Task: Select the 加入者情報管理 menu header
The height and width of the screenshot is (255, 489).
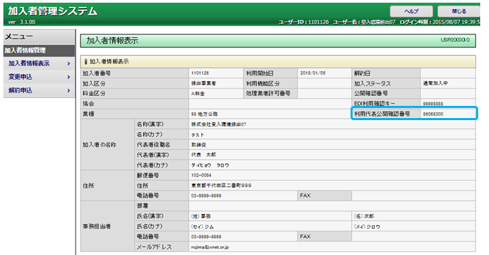Action: coord(39,51)
